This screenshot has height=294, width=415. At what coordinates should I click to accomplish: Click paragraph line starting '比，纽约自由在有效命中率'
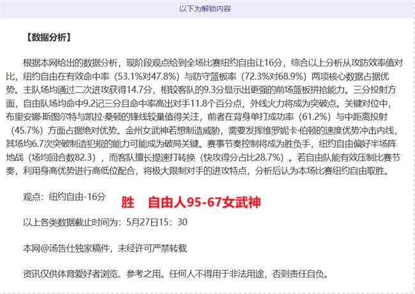[198, 77]
